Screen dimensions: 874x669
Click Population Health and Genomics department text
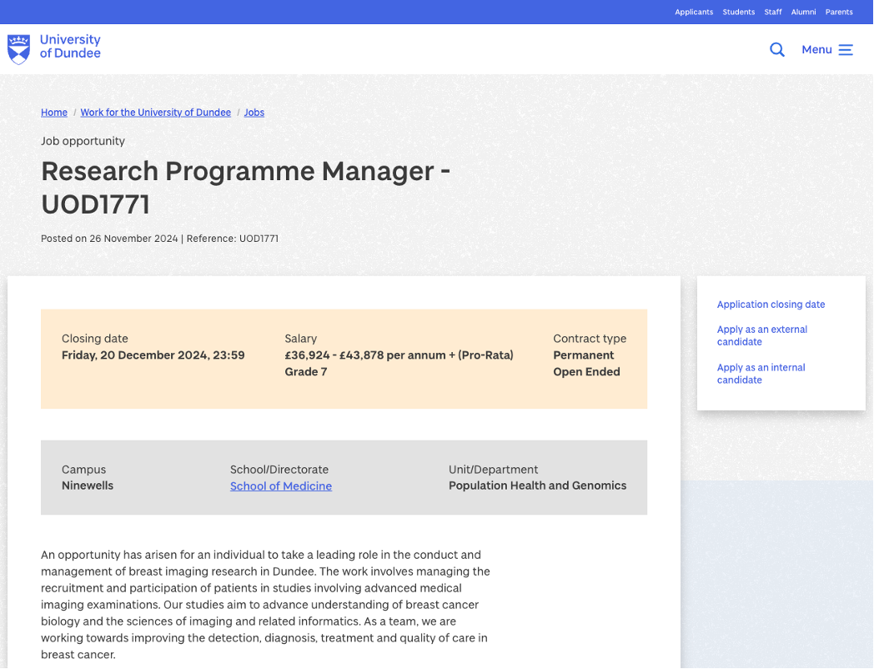coord(537,485)
